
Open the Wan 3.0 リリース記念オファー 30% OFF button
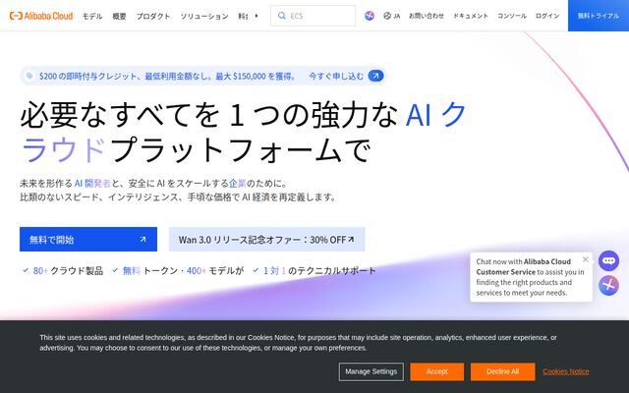[x=266, y=240]
